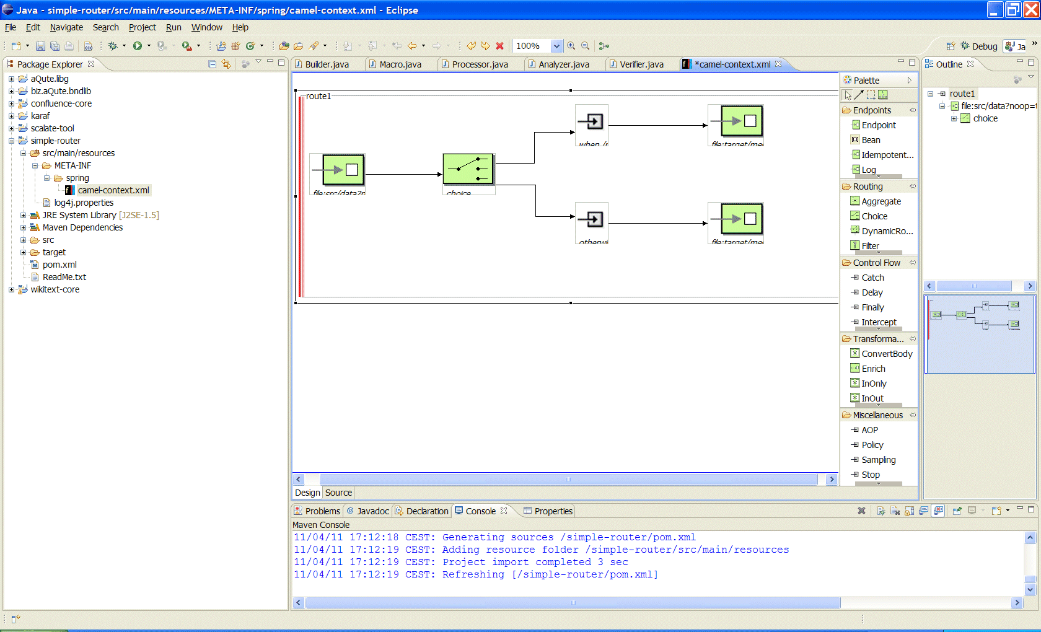Choose the Marquee selection tool in Palette
1041x632 pixels.
pyautogui.click(x=871, y=95)
